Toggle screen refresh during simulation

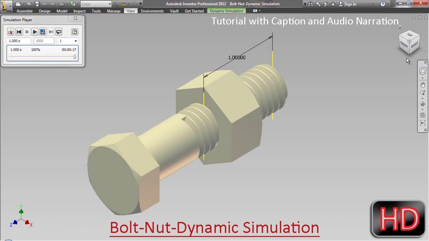click(x=43, y=32)
